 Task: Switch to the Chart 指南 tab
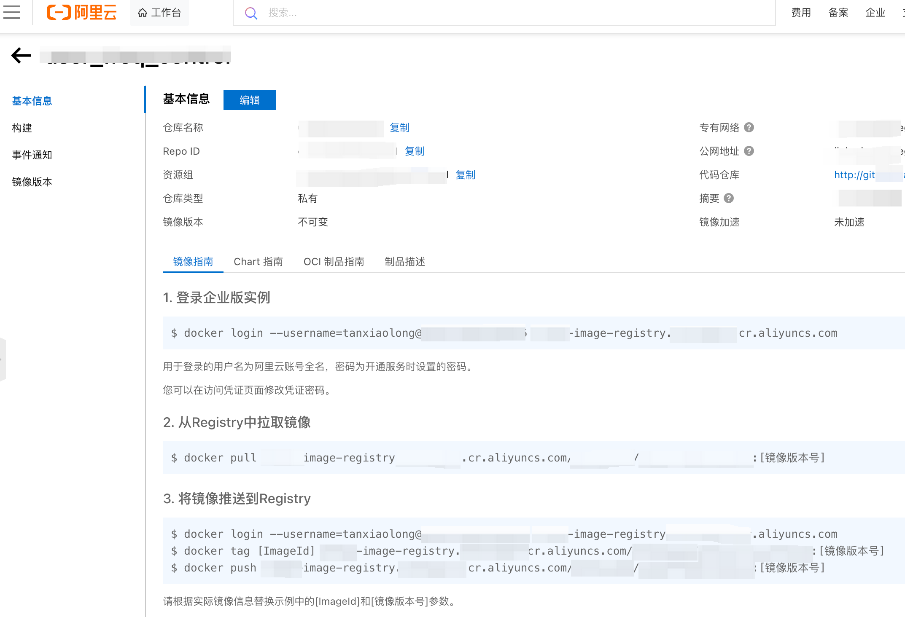point(258,262)
